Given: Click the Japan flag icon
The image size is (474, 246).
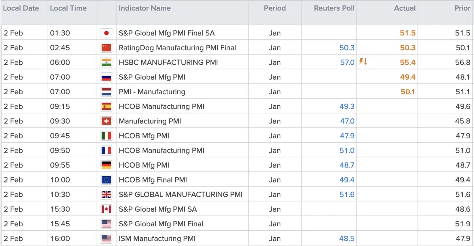Looking at the screenshot, I should click(106, 33).
